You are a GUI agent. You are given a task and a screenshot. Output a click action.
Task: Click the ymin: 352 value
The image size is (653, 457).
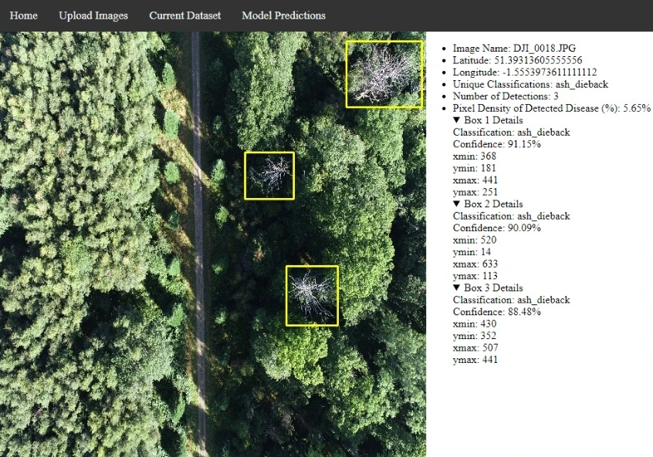475,337
